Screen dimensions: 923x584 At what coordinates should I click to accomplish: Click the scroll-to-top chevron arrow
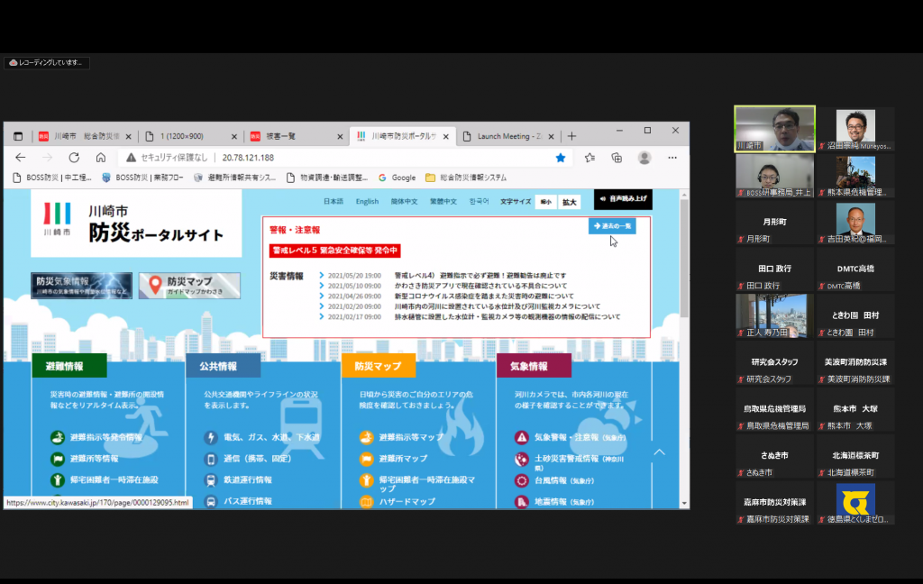(660, 452)
